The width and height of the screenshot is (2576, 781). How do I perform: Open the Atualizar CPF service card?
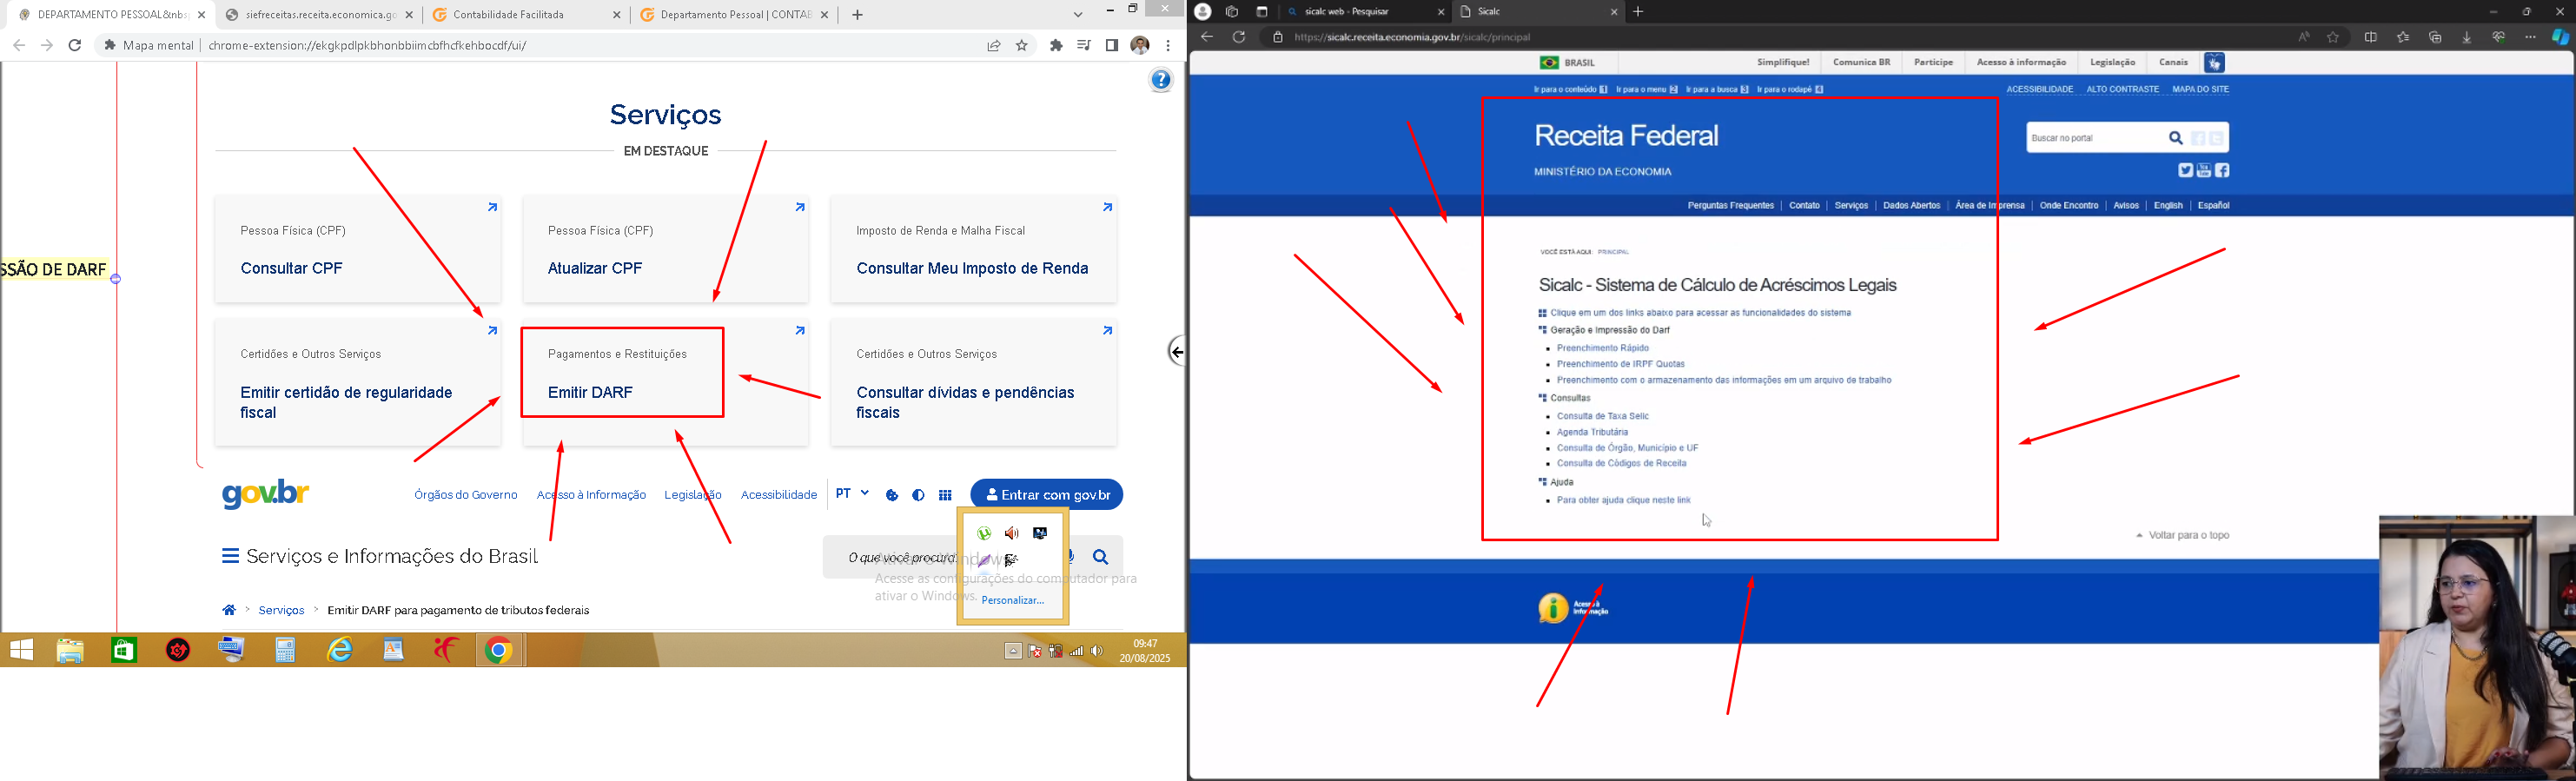(x=666, y=249)
